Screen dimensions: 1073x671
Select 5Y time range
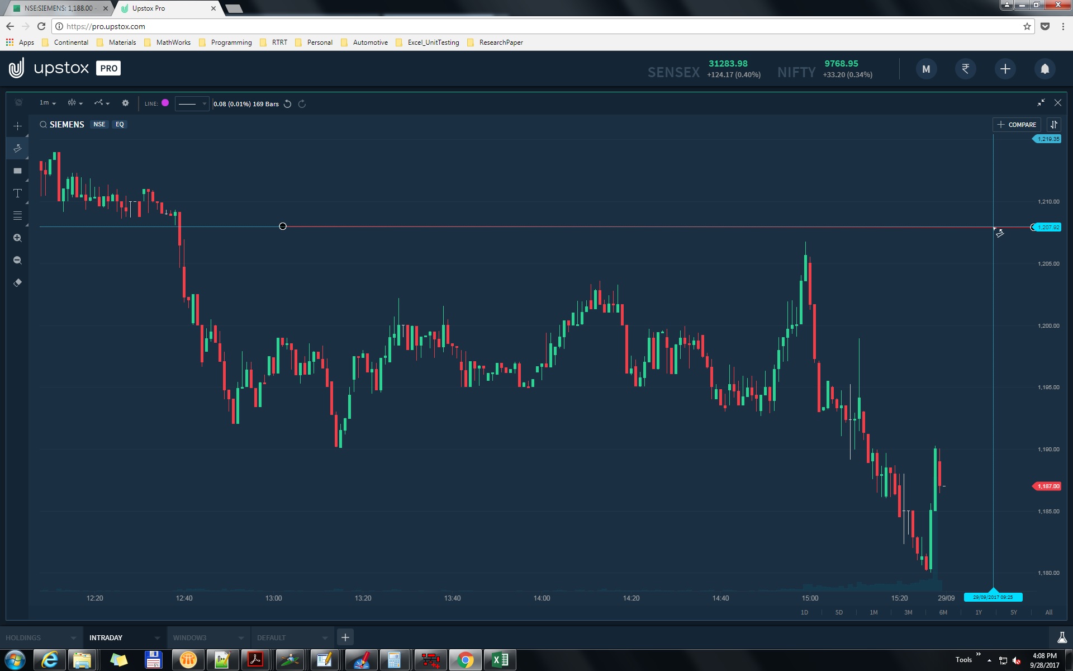point(1014,612)
